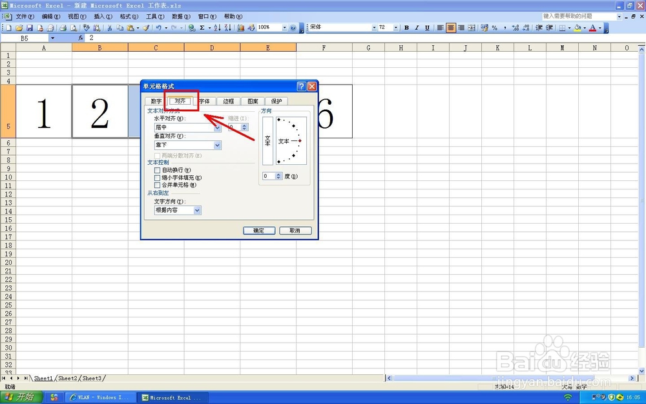The width and height of the screenshot is (646, 404).
Task: Click Merge and Center icon
Action: [x=472, y=28]
